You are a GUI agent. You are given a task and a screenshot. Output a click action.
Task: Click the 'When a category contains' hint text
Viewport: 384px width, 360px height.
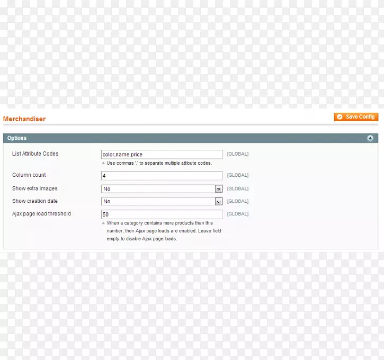[x=164, y=231]
